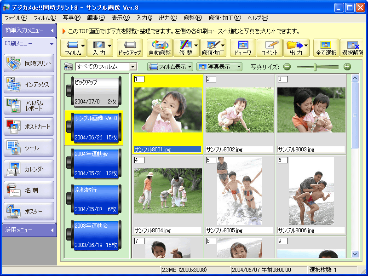Launch the ビューワ viewer
Viewport: 368px width, 276px height.
click(x=243, y=48)
